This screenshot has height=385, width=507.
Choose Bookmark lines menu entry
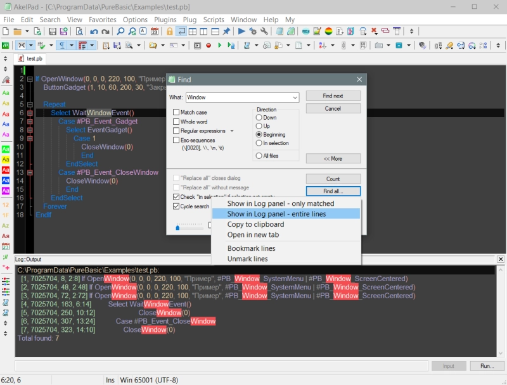pos(286,248)
